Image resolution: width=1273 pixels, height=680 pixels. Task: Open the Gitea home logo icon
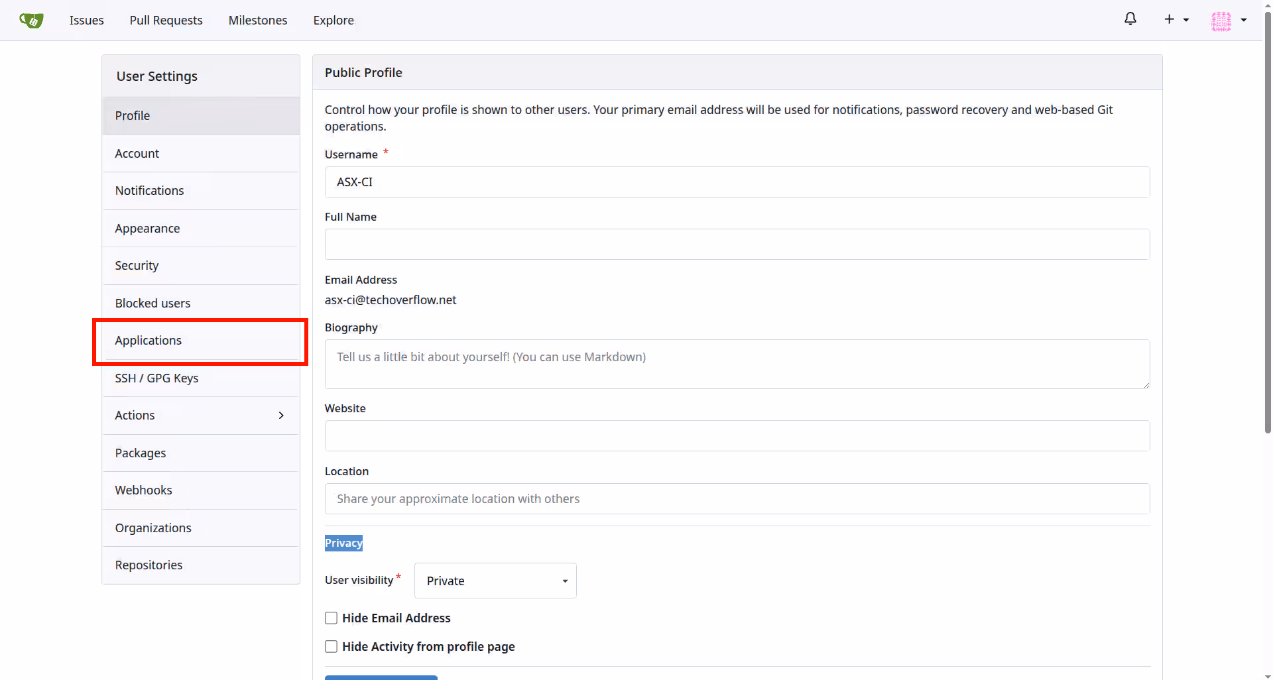(x=31, y=20)
